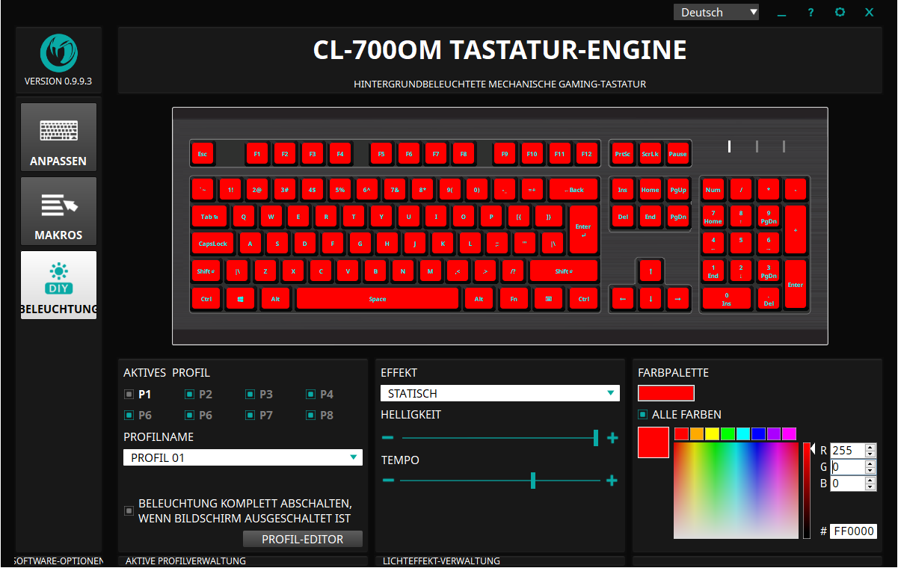Viewport: 898px width, 568px height.
Task: Click the Profil-Editor button
Action: click(302, 539)
